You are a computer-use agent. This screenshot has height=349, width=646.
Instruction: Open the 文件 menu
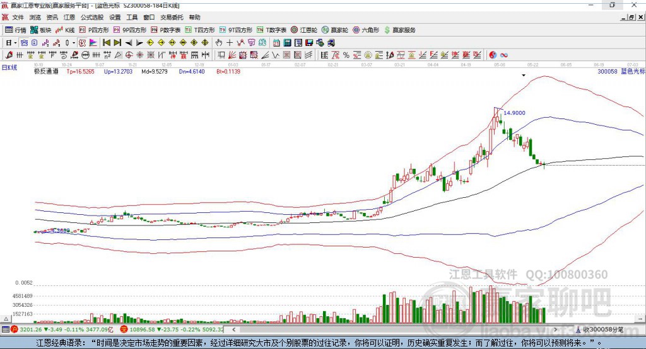18,17
